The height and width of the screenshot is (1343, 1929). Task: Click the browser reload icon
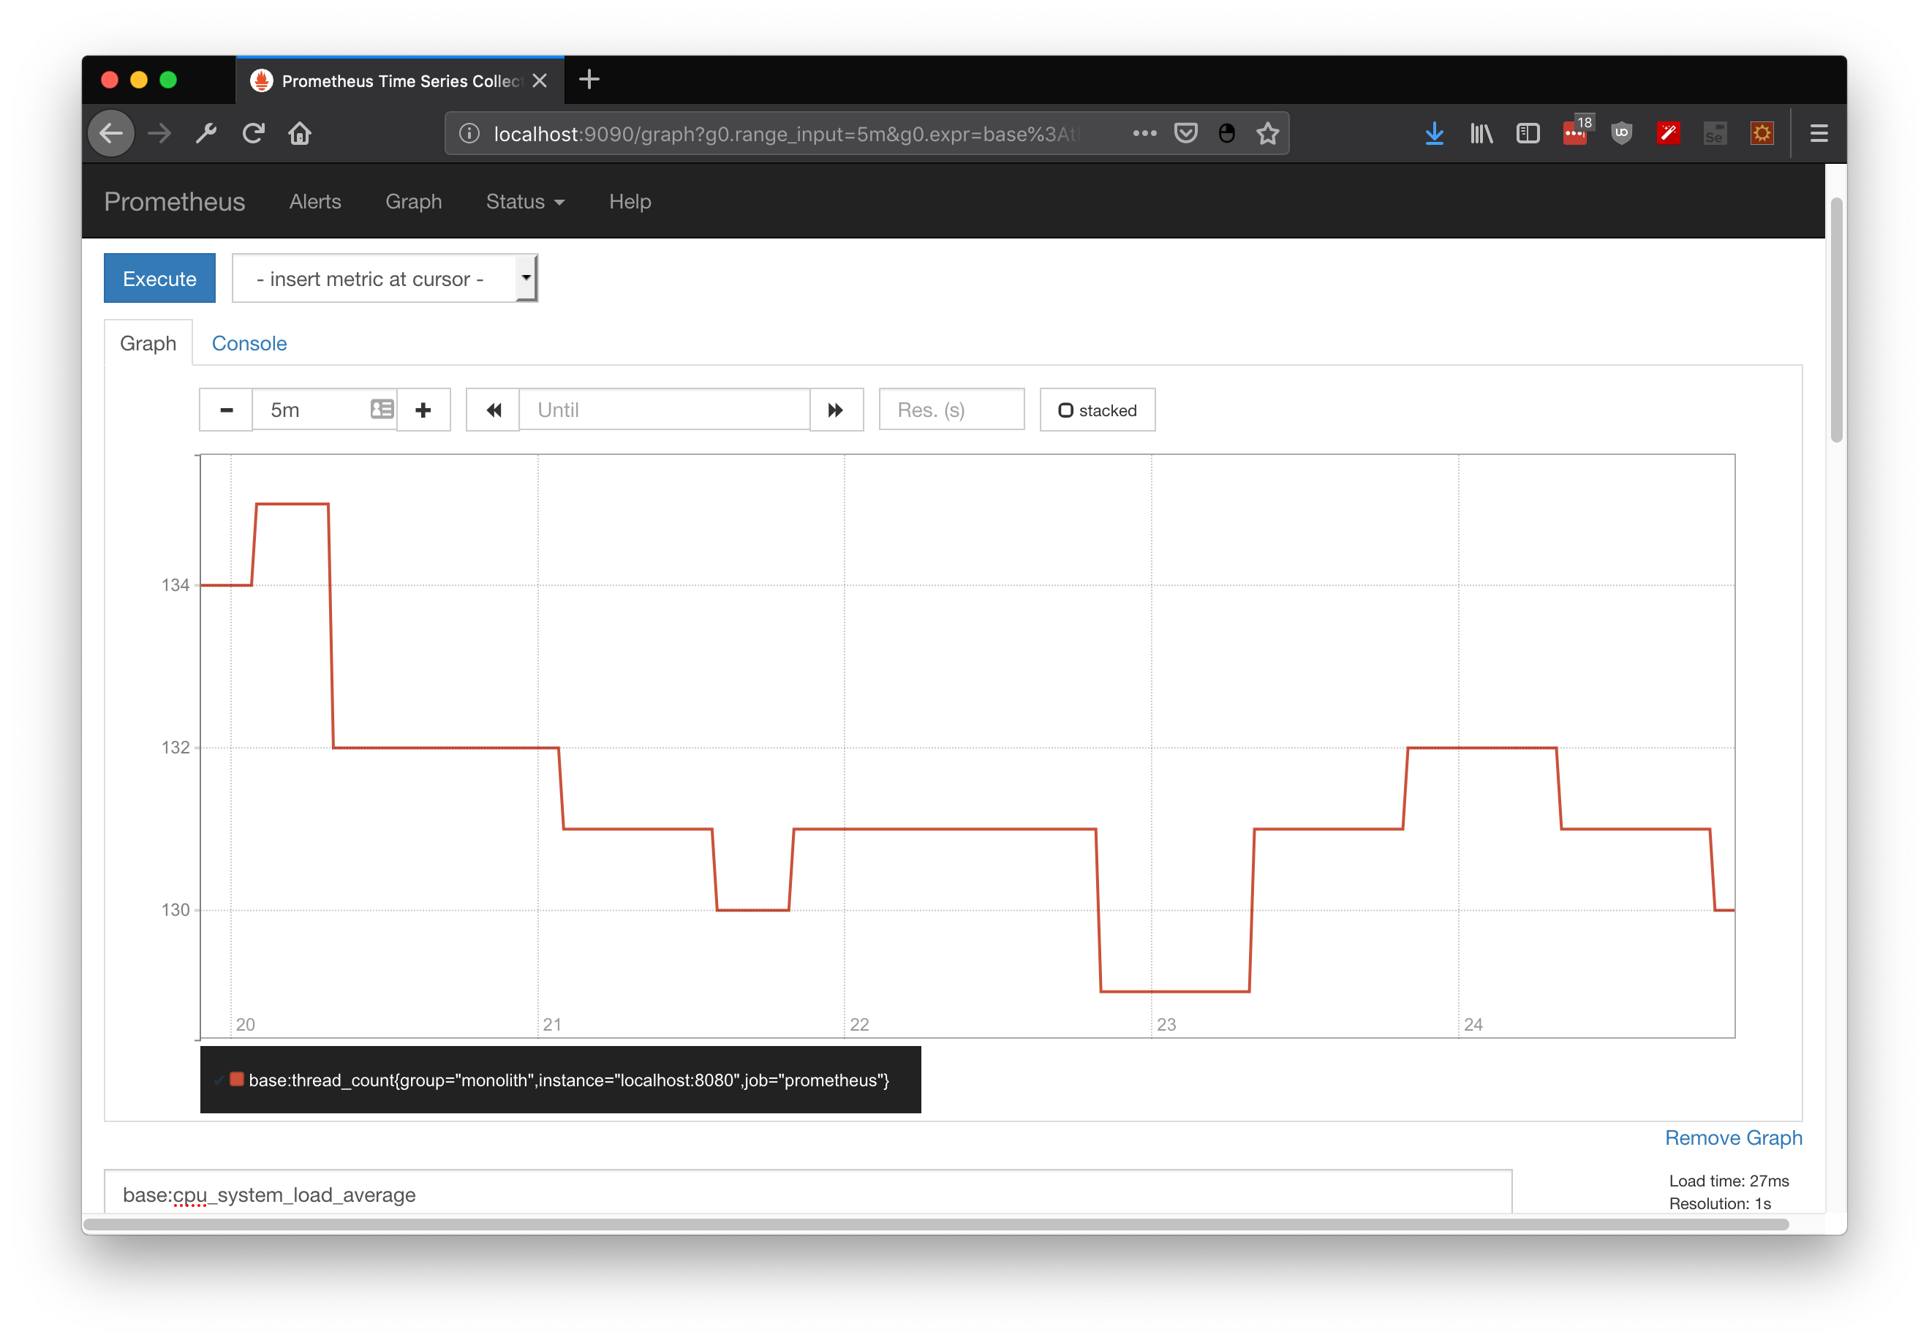click(254, 133)
